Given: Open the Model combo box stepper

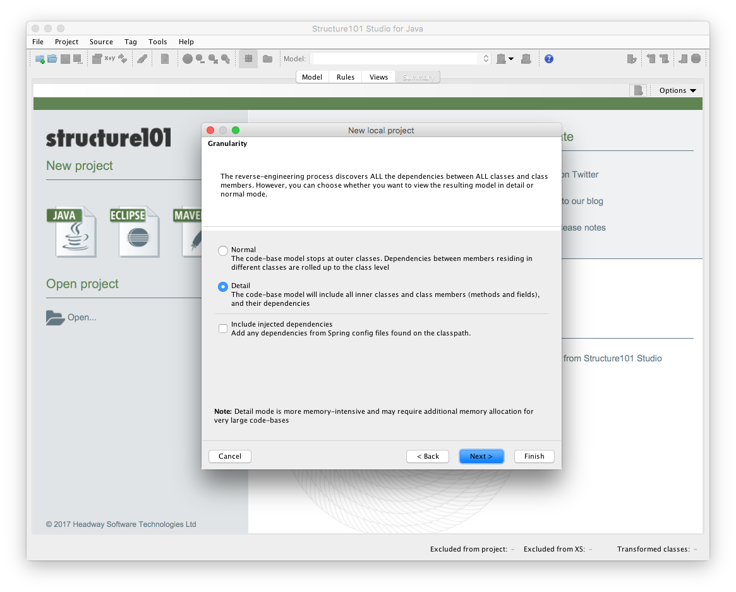Looking at the screenshot, I should tap(486, 59).
